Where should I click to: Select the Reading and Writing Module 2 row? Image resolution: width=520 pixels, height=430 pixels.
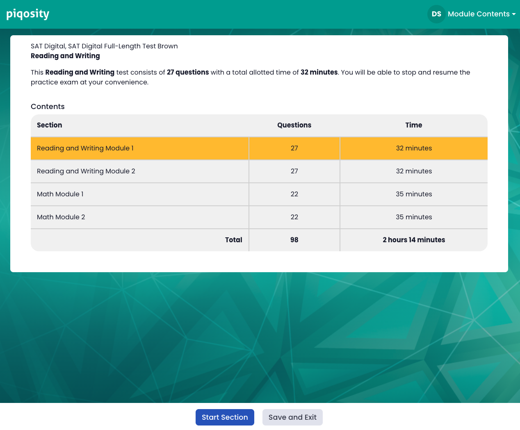(x=259, y=171)
